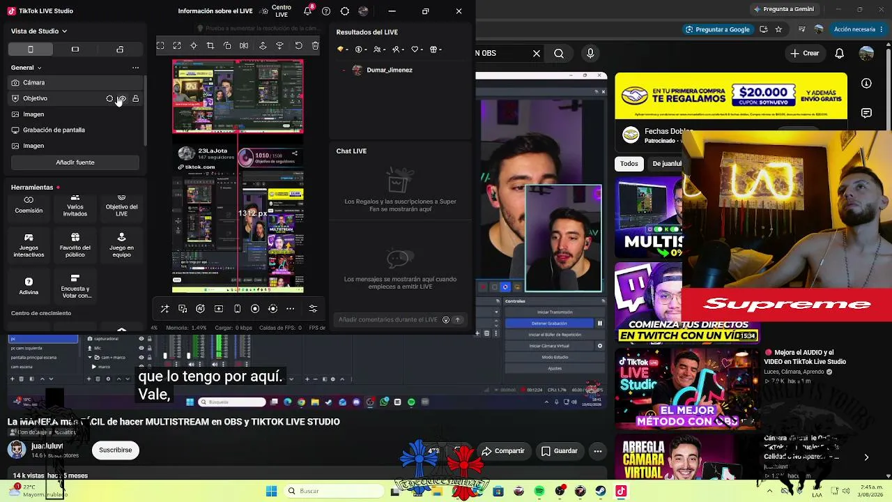Click Compartir under the YouTube video
Image resolution: width=892 pixels, height=502 pixels.
coord(503,451)
